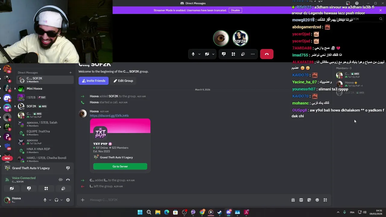Open Microsoft Edge from taskbar

[x=166, y=212]
